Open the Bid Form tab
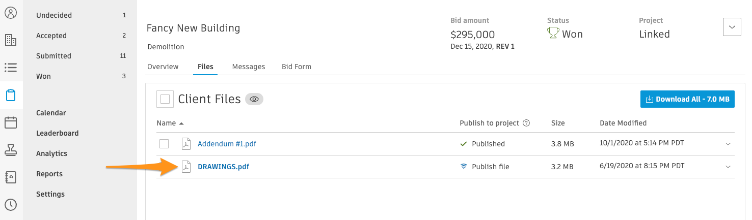752x220 pixels. [x=297, y=67]
